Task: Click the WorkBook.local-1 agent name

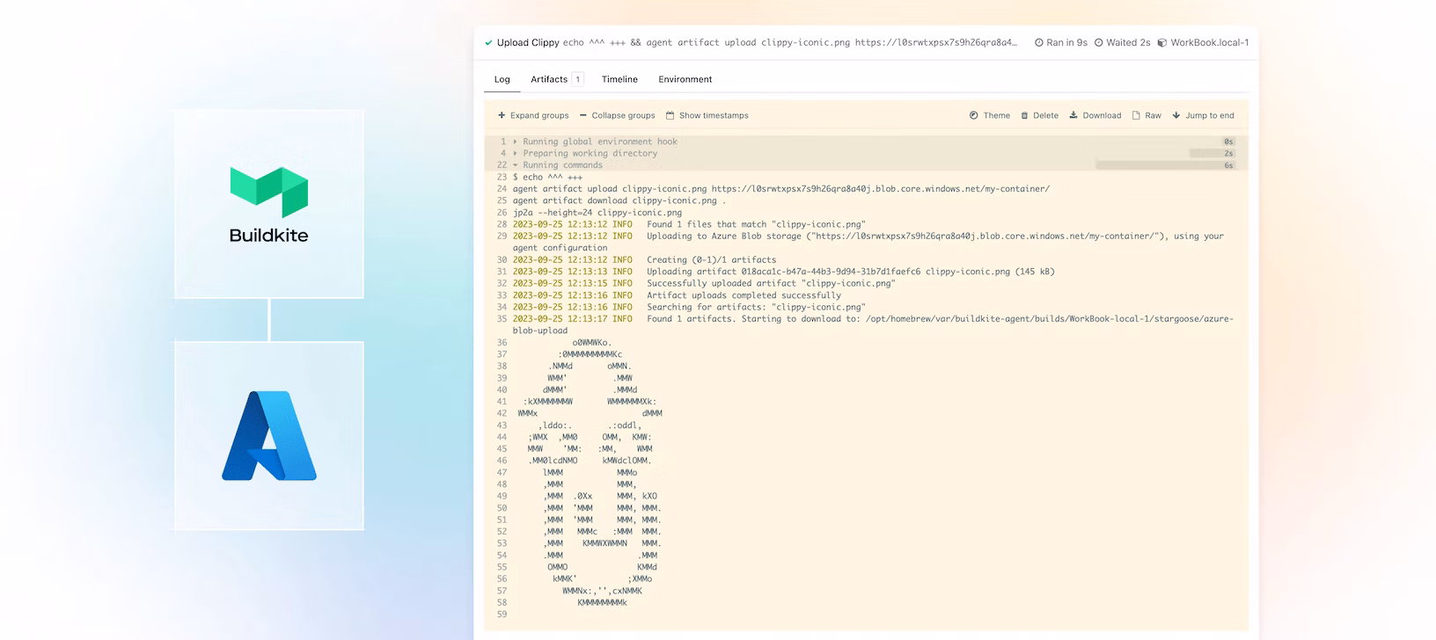Action: click(x=1210, y=42)
